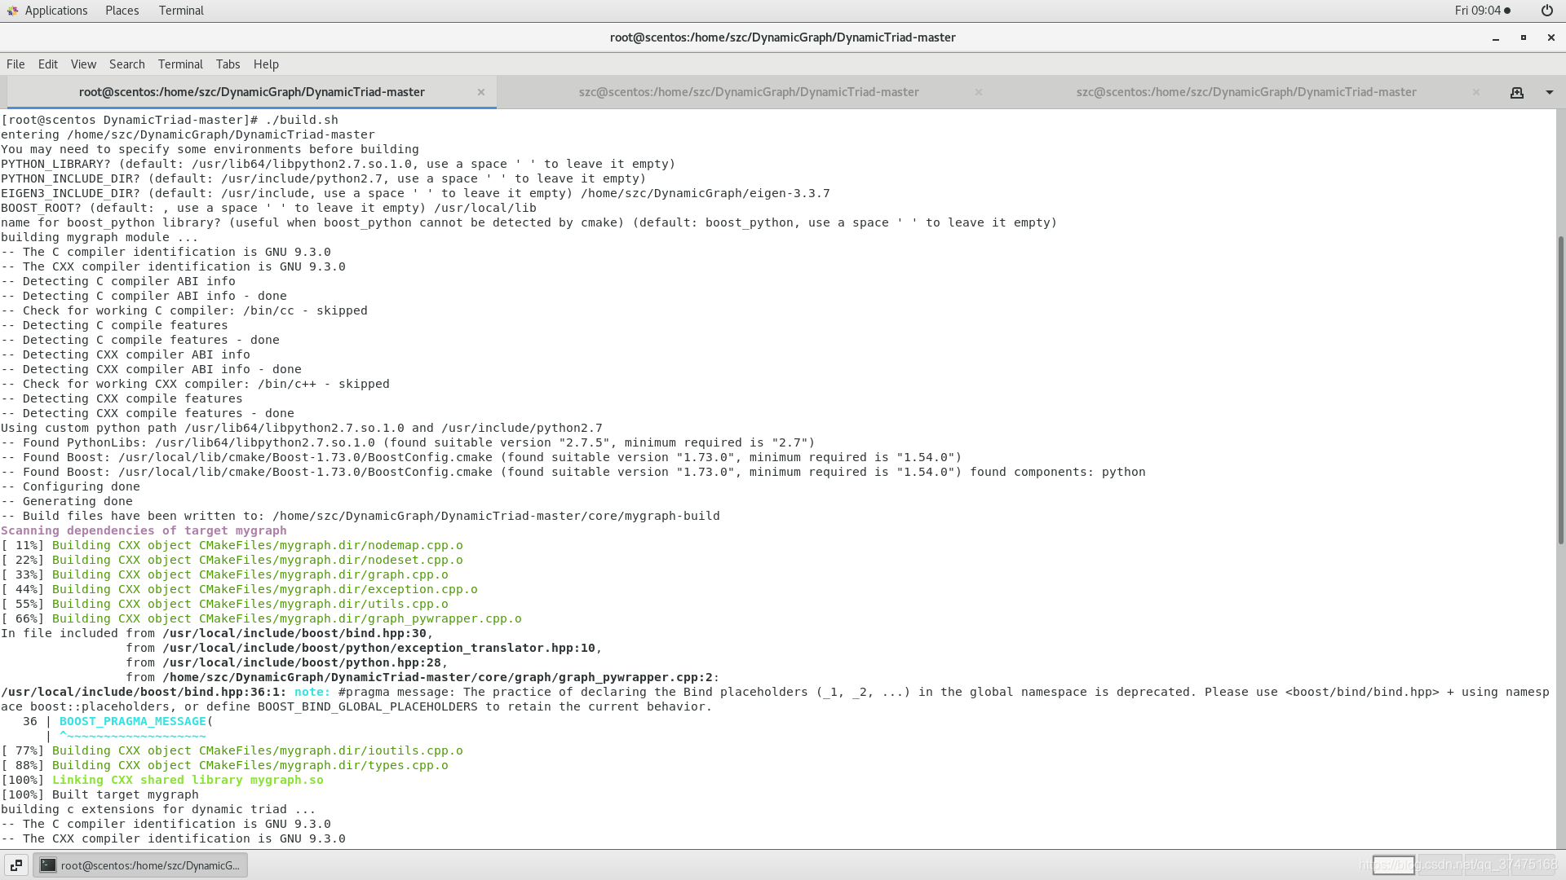Switch to the middle szc@scentos tab
1566x880 pixels.
coord(748,92)
